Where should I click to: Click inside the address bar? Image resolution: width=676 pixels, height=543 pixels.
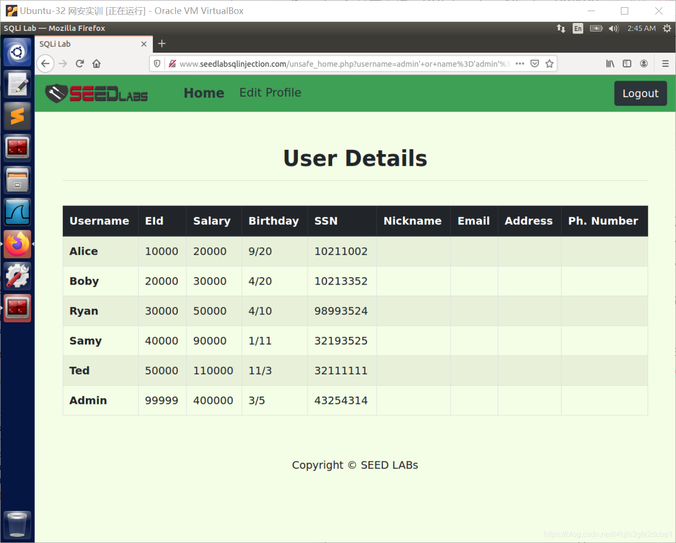(x=338, y=63)
